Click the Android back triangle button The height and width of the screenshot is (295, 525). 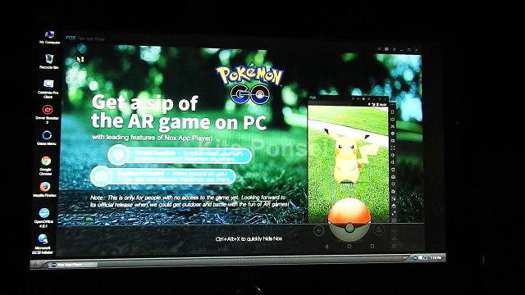coord(326,247)
